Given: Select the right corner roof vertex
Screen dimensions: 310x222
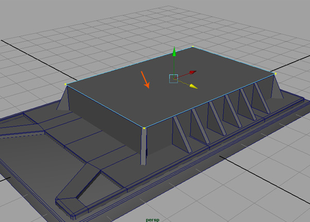Looking at the screenshot, I should coord(275,74).
